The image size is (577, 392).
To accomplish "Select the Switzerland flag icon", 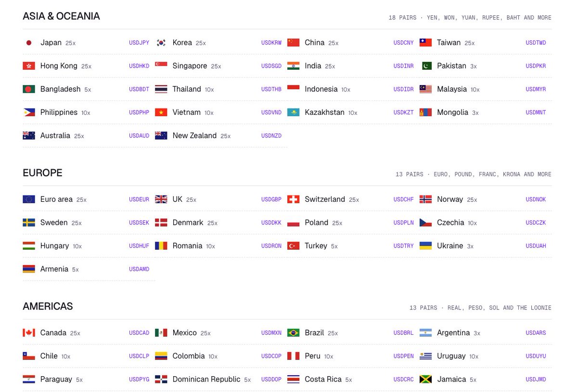I will pyautogui.click(x=293, y=199).
